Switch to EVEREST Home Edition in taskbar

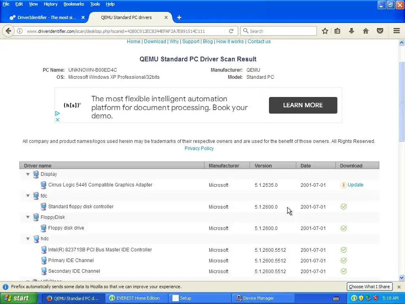[x=136, y=298]
